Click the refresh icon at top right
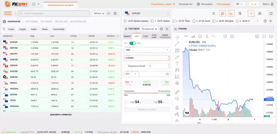 coord(271,13)
